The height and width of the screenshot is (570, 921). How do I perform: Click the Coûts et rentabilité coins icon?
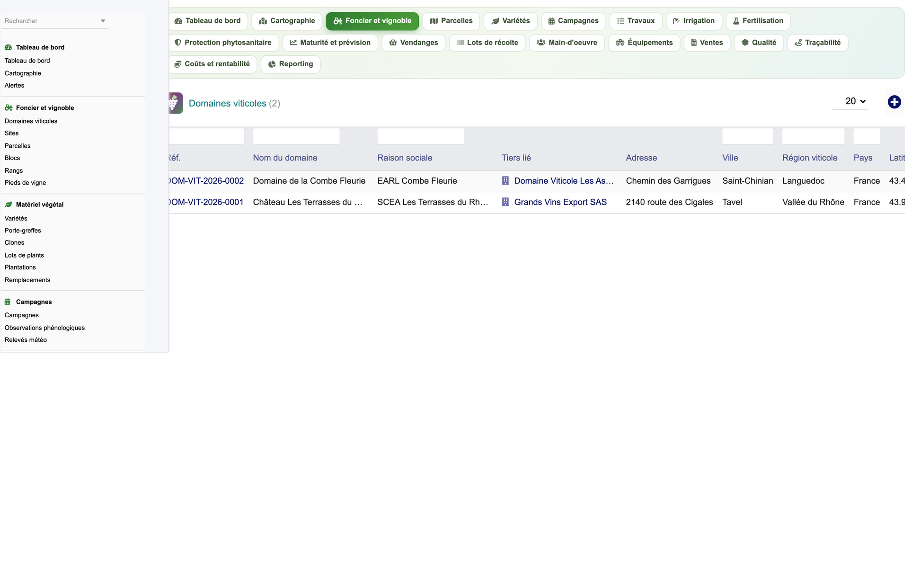point(178,64)
